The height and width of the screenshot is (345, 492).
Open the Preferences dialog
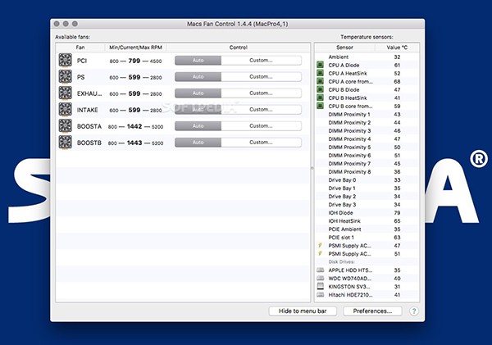372,311
